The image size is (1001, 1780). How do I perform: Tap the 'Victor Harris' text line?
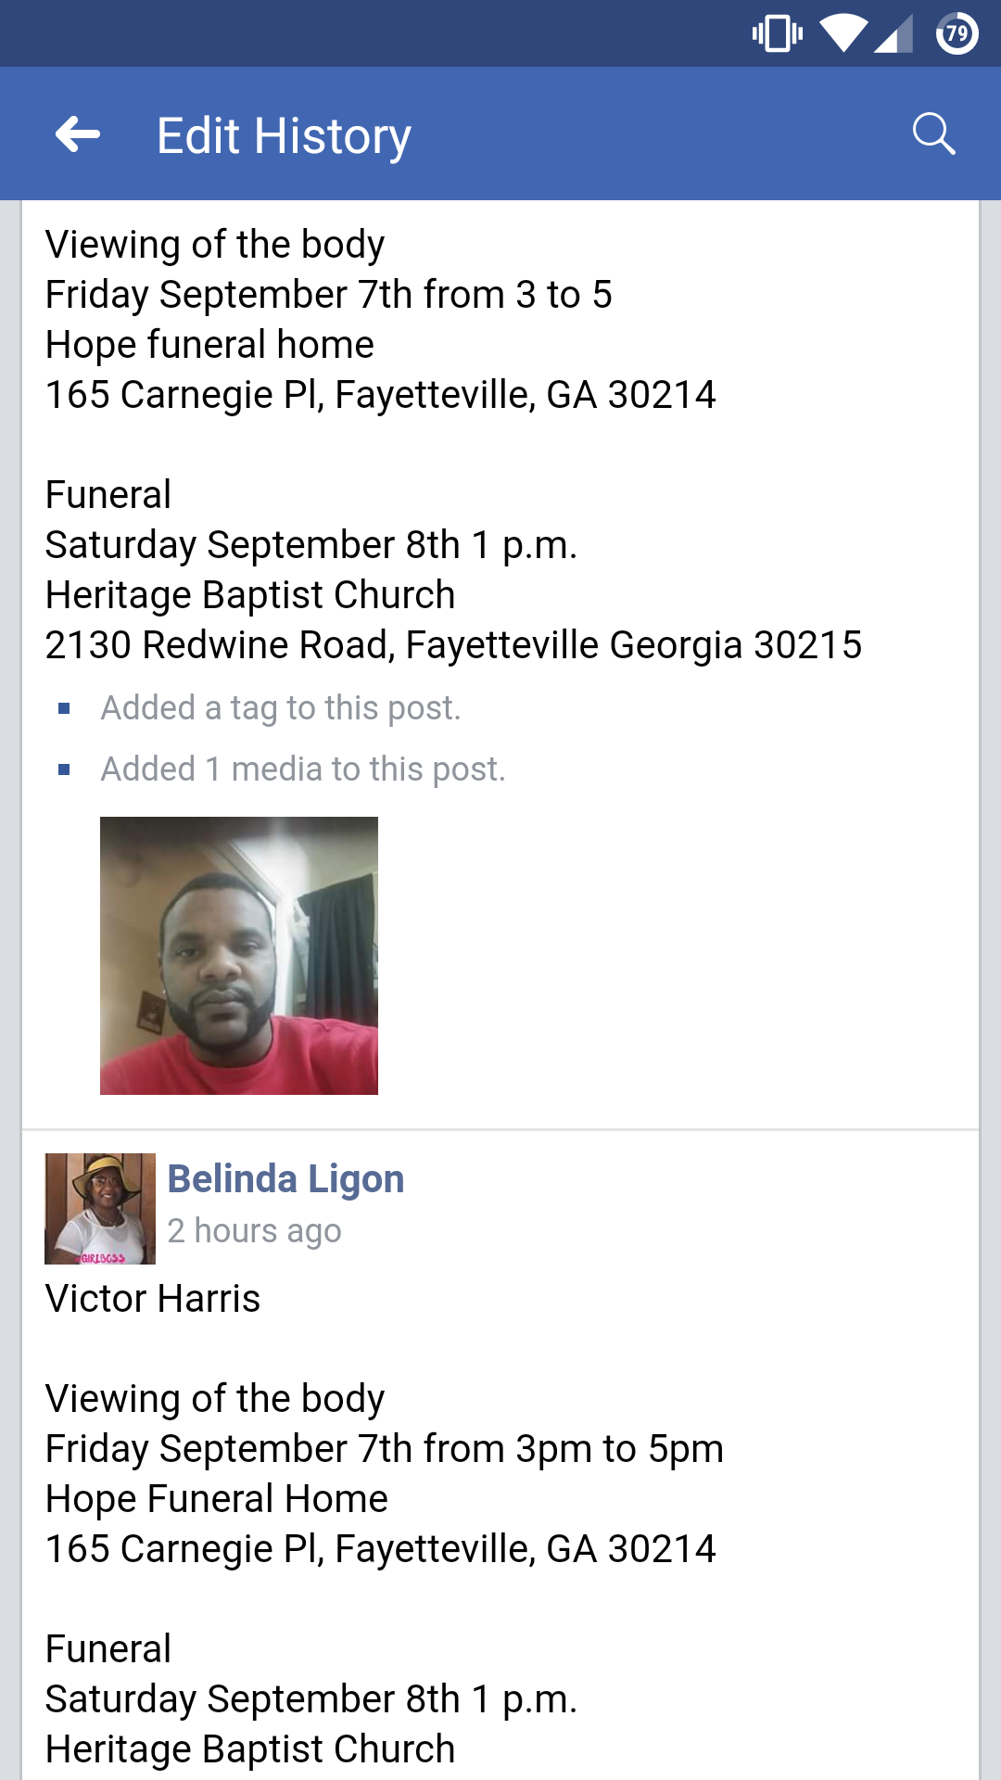(153, 1299)
